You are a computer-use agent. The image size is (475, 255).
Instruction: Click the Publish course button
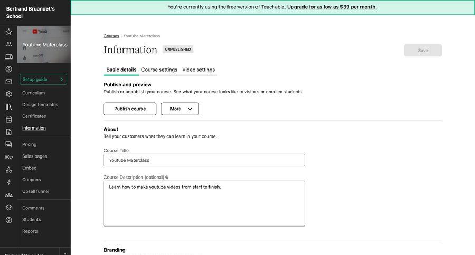(x=130, y=109)
